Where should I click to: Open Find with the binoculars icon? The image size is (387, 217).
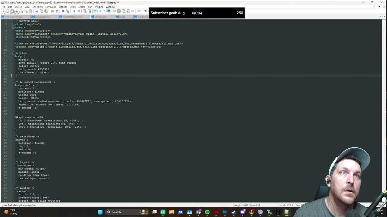click(63, 11)
